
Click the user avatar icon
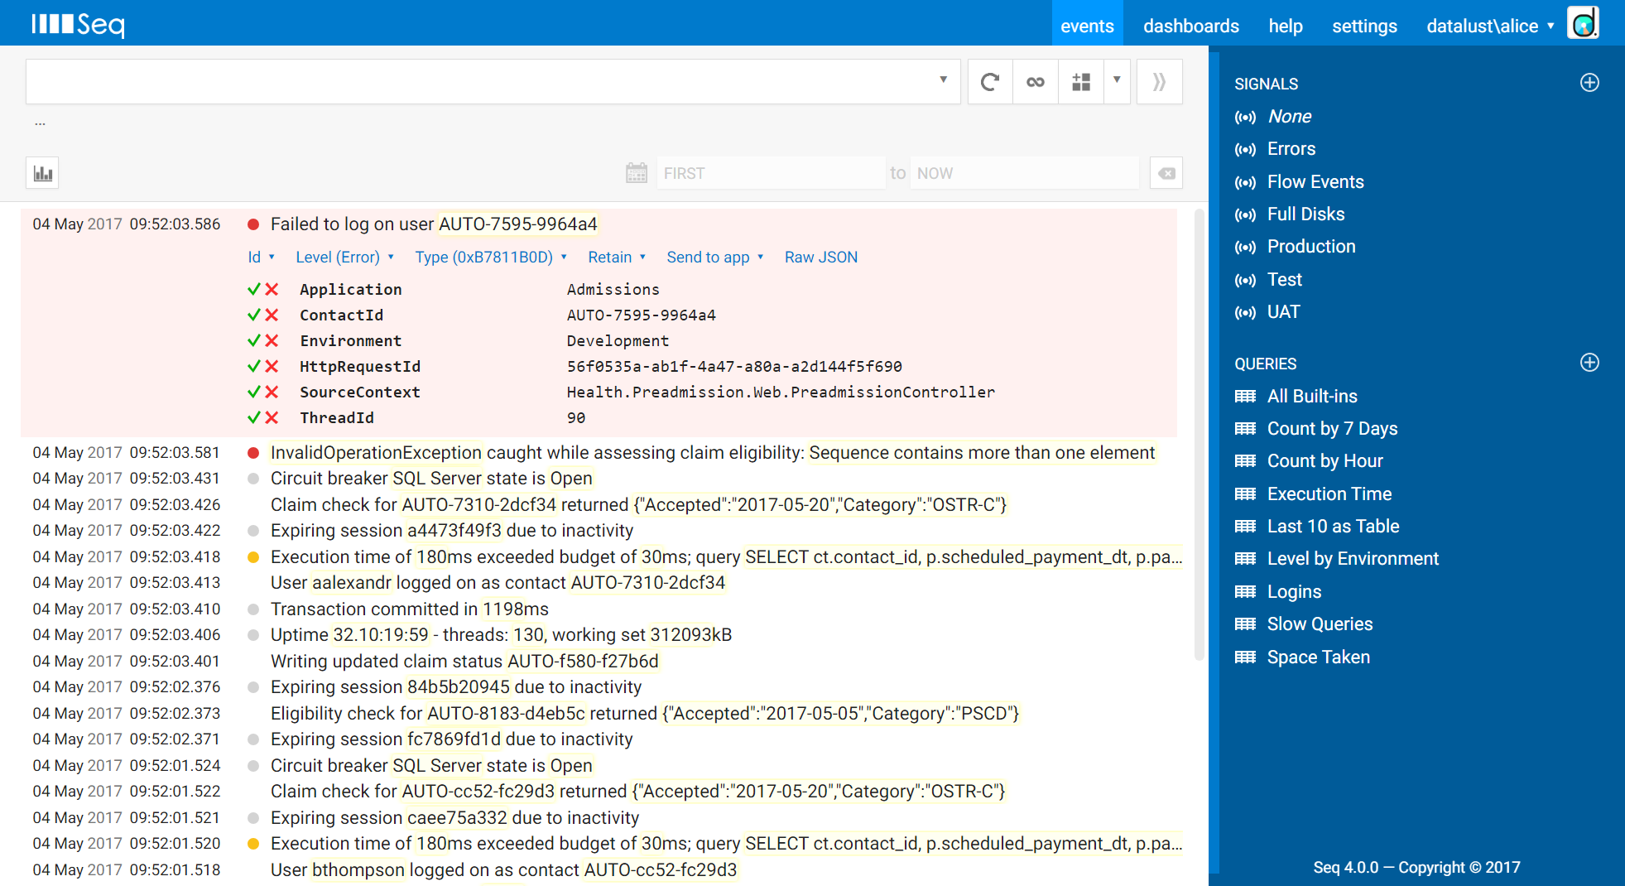(1584, 22)
